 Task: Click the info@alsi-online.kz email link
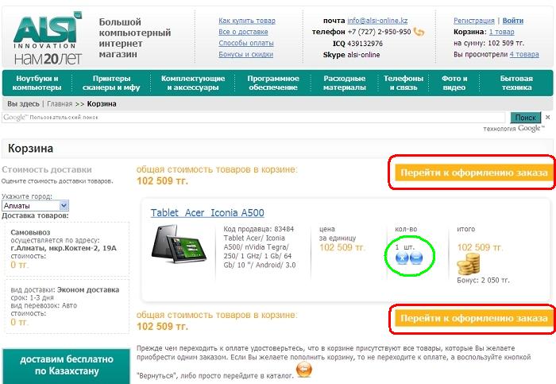(x=377, y=21)
